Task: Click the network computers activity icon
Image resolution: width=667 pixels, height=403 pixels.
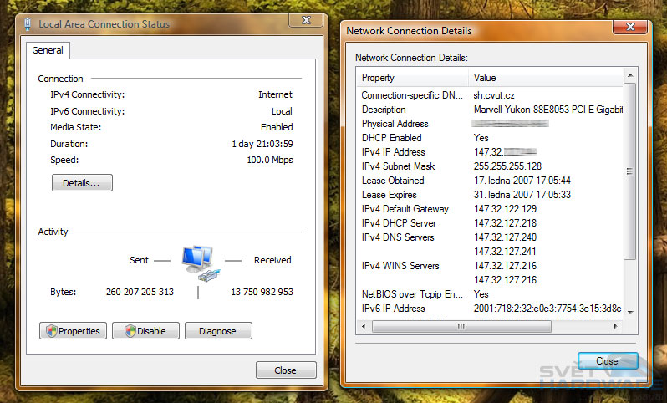Action: pyautogui.click(x=198, y=261)
